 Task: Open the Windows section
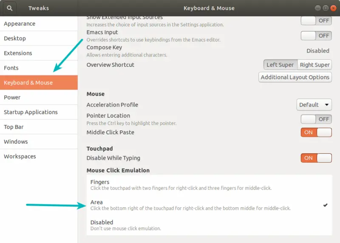[x=39, y=141]
